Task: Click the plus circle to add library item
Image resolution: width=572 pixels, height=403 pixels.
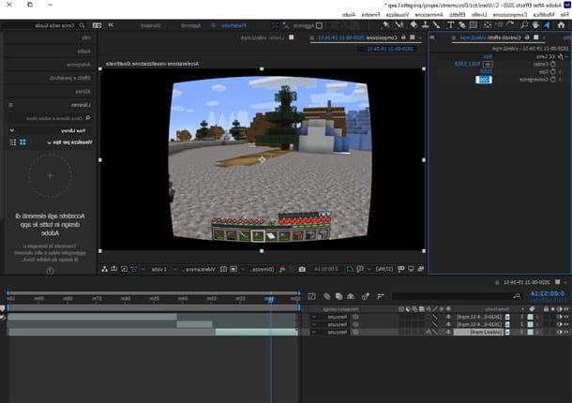Action: [51, 176]
